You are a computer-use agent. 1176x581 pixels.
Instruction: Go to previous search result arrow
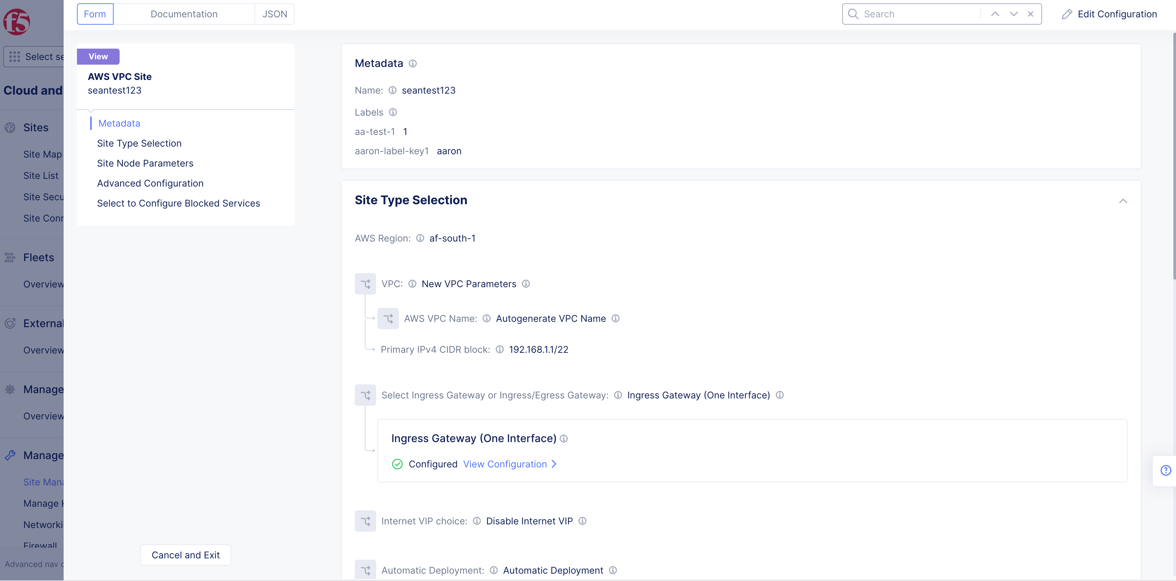pos(995,14)
